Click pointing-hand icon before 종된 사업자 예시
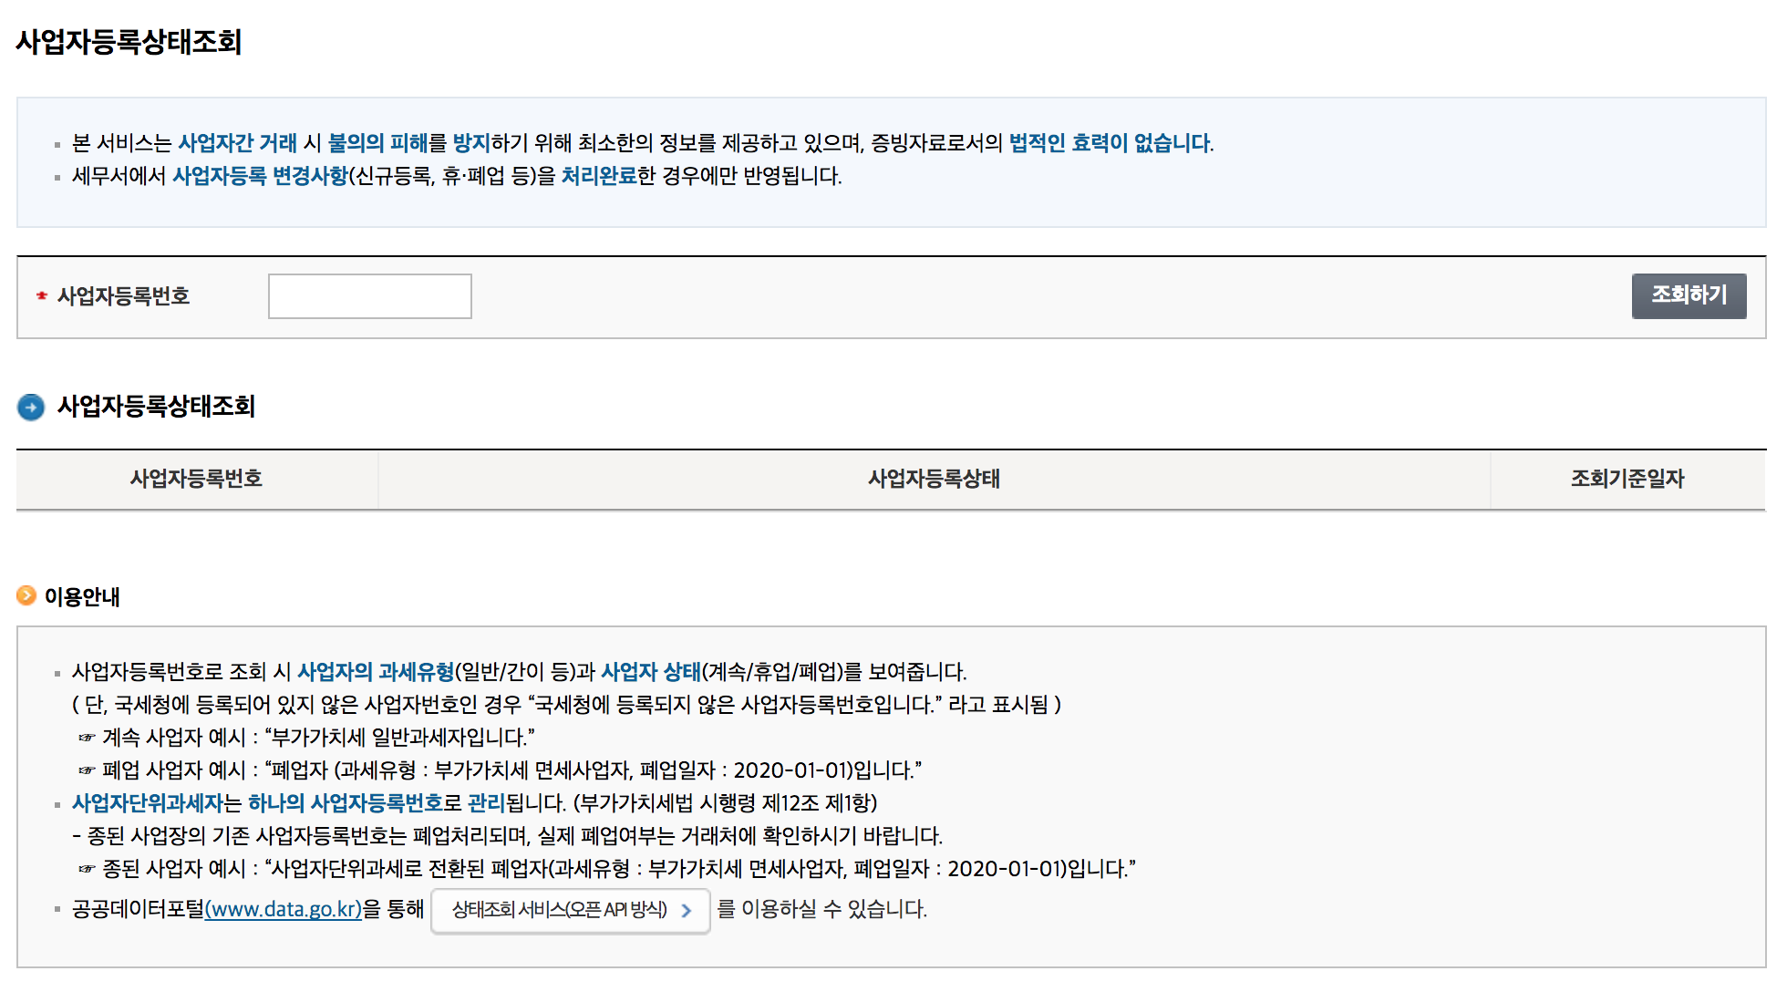The height and width of the screenshot is (992, 1787). [87, 869]
